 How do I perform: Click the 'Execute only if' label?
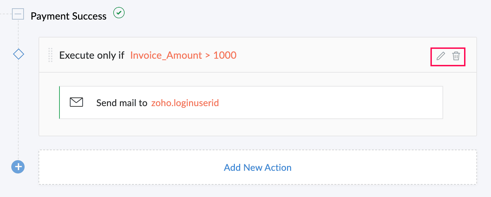[92, 55]
